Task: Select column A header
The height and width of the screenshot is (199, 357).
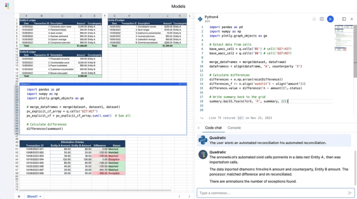Action: click(26, 16)
